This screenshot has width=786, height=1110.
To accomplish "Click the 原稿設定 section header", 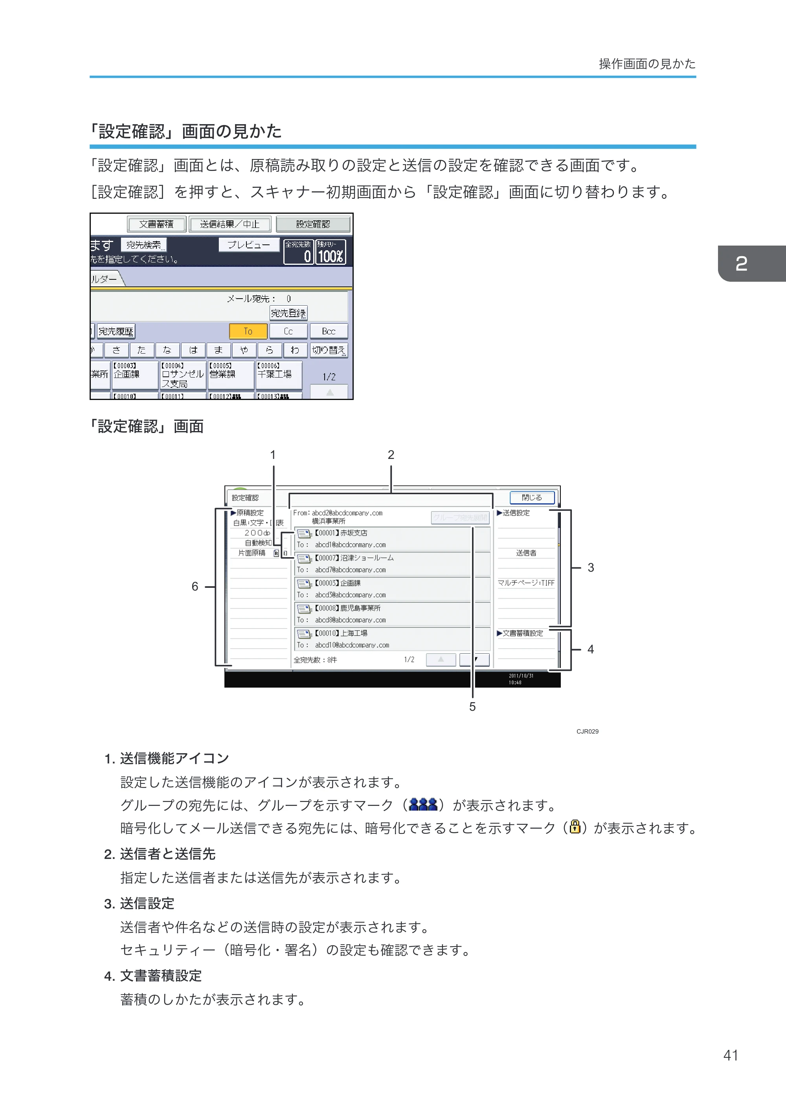I will pyautogui.click(x=247, y=513).
